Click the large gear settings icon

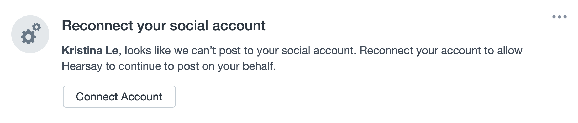(28, 37)
